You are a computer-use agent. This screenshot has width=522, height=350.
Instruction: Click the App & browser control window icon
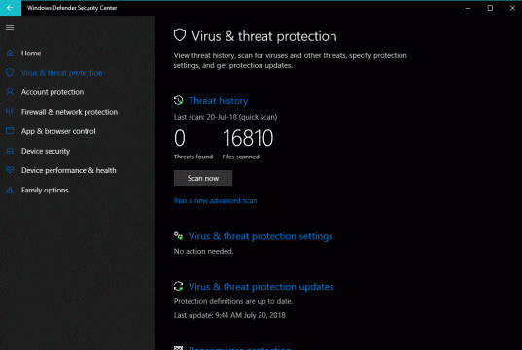[x=10, y=131]
